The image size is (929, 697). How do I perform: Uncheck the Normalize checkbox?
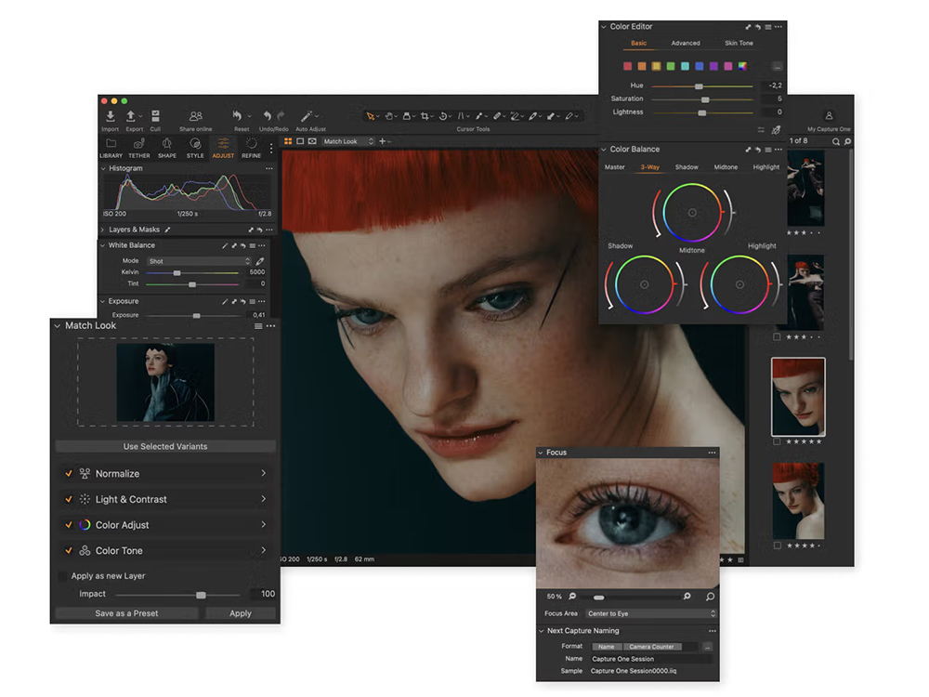point(68,473)
